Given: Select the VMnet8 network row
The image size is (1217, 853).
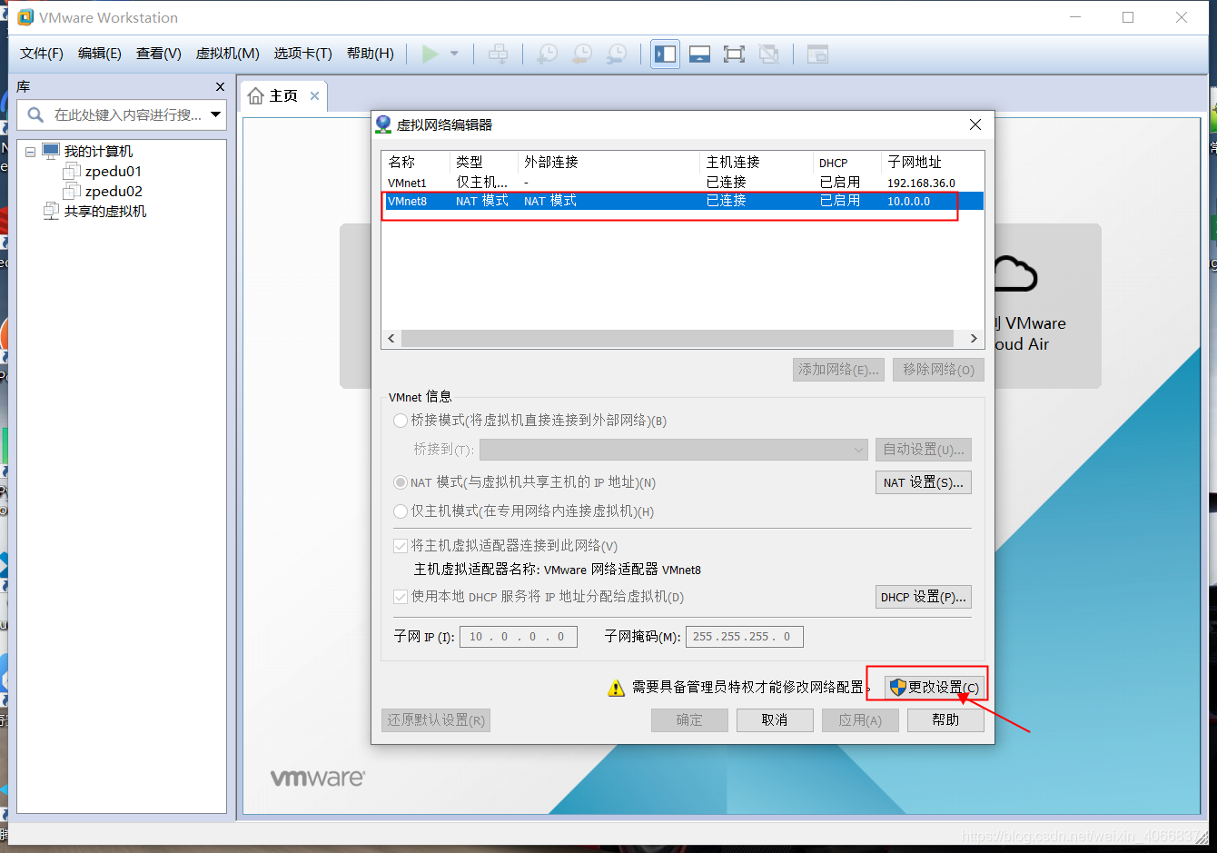Looking at the screenshot, I should [682, 201].
